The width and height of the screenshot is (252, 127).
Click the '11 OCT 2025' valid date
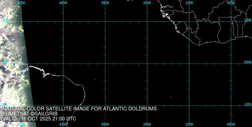(x=36, y=119)
